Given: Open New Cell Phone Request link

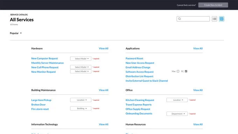Looking at the screenshot, I should click(45, 67).
